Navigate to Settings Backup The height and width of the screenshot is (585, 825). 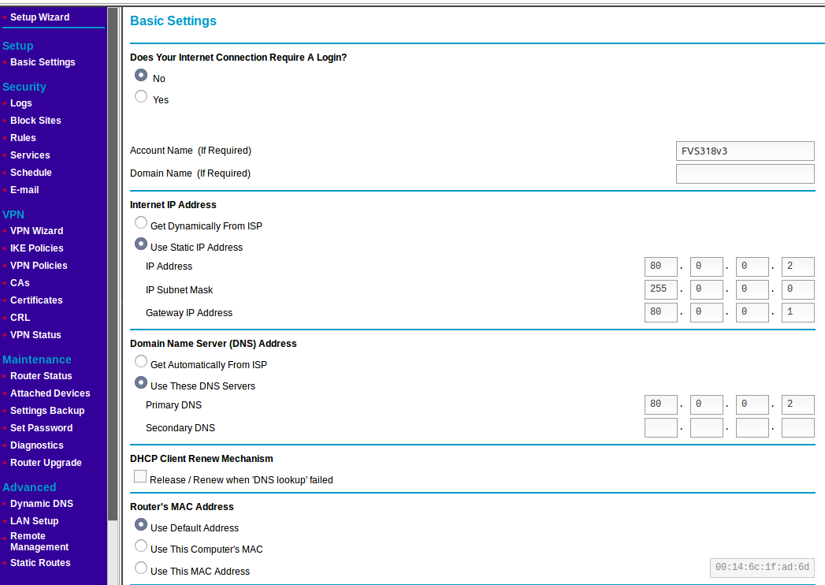point(47,411)
